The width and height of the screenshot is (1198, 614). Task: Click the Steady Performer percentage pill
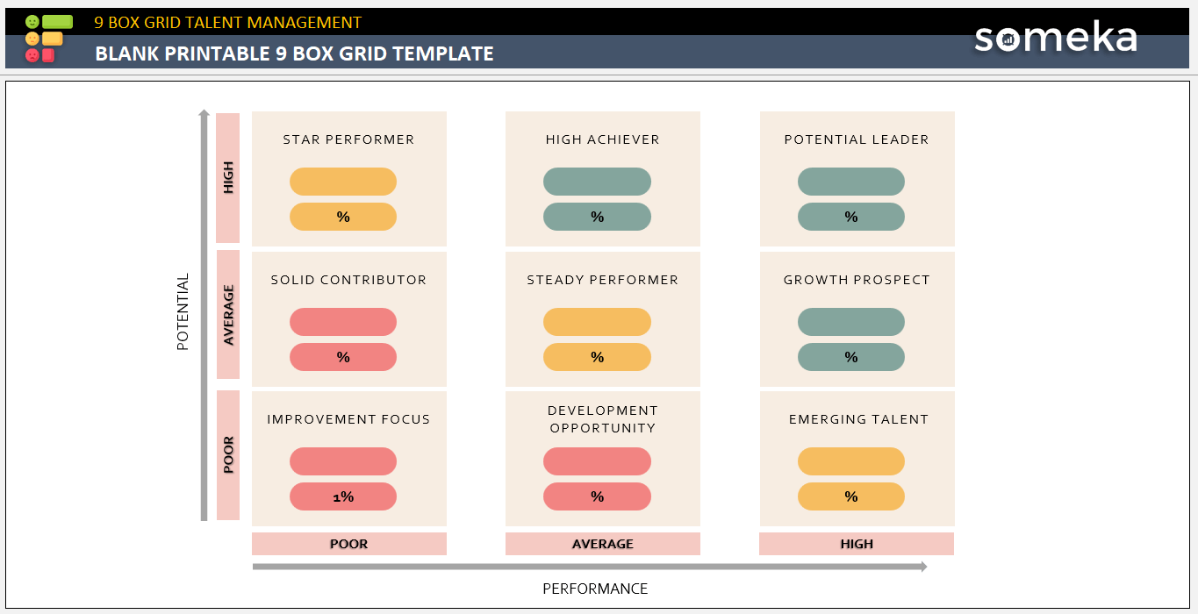pos(597,357)
